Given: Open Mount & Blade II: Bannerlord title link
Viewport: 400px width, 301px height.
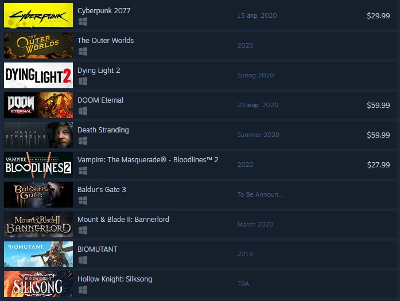Looking at the screenshot, I should click(123, 220).
